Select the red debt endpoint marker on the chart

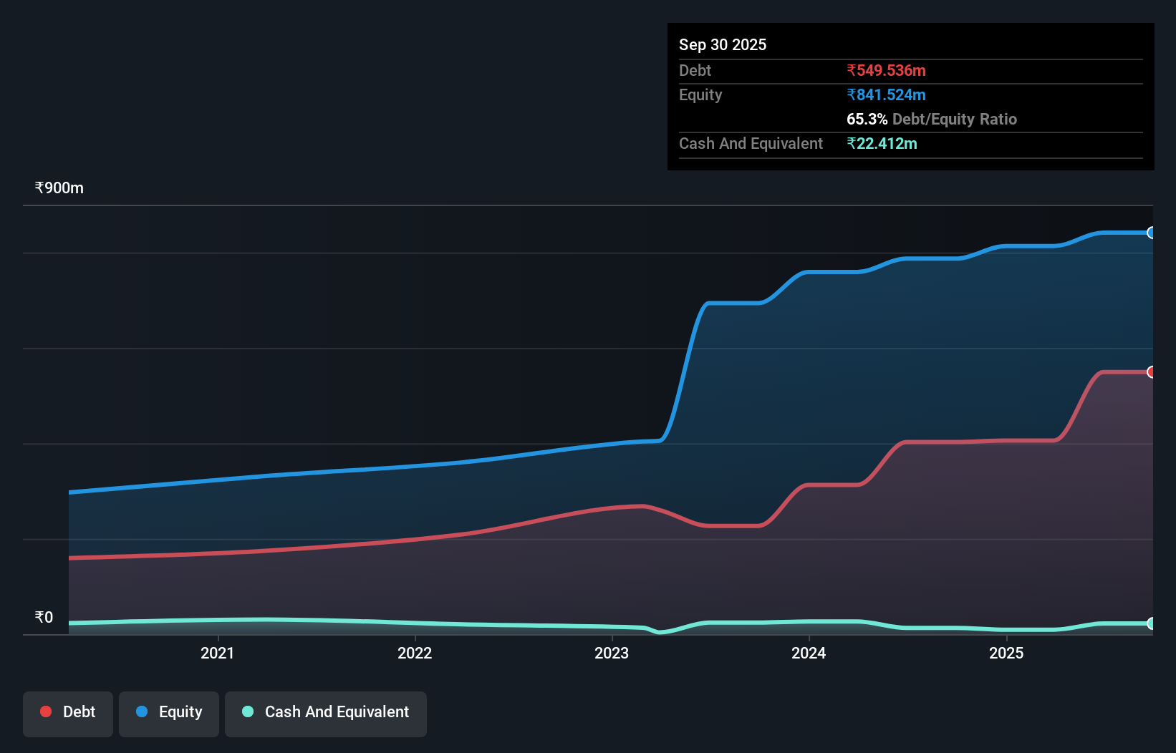click(x=1150, y=372)
